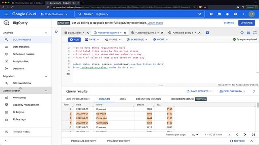
Task: Open the account avatar C
Action: tap(252, 14)
